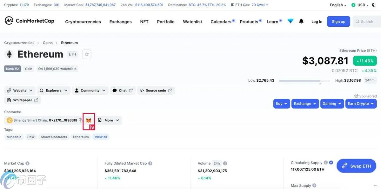Open the 24h price range selector
Image resolution: width=381 pixels, height=189 pixels.
point(370,80)
